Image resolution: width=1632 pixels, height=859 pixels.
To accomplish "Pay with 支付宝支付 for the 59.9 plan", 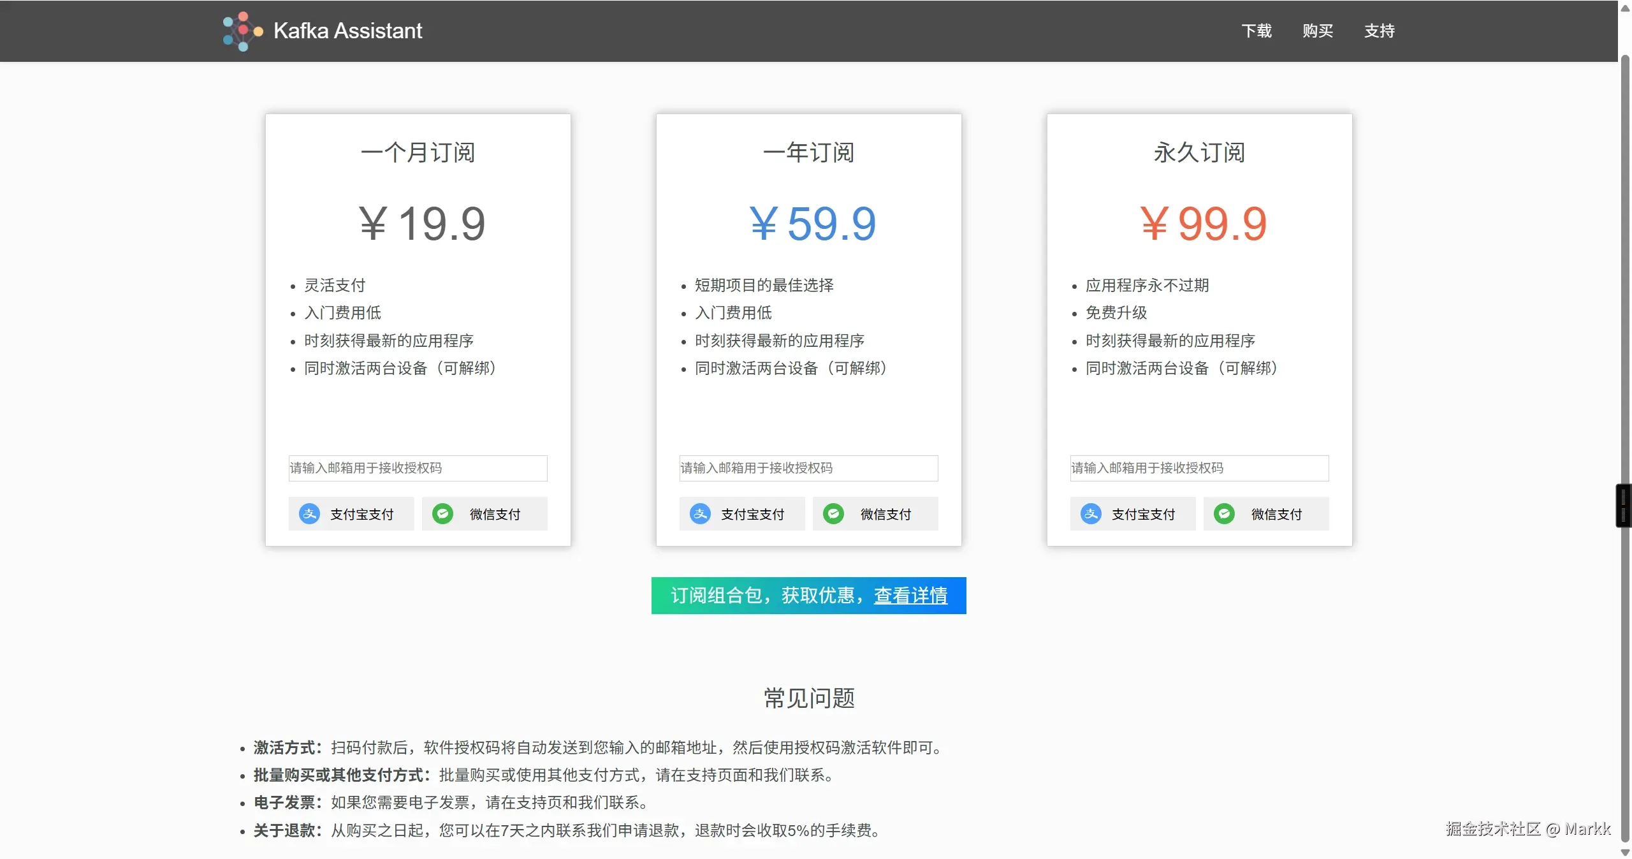I will point(742,514).
